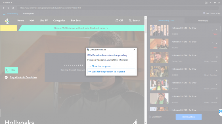Go to Live TV
Screen dimensions: 222x124
(44, 21)
